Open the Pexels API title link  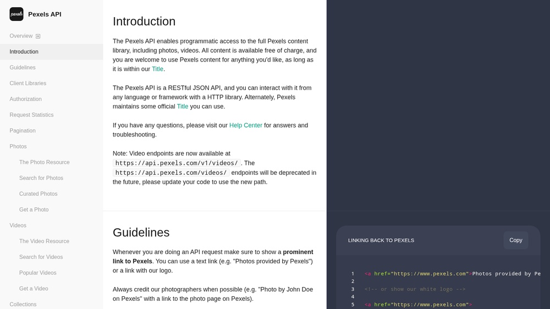[x=45, y=14]
